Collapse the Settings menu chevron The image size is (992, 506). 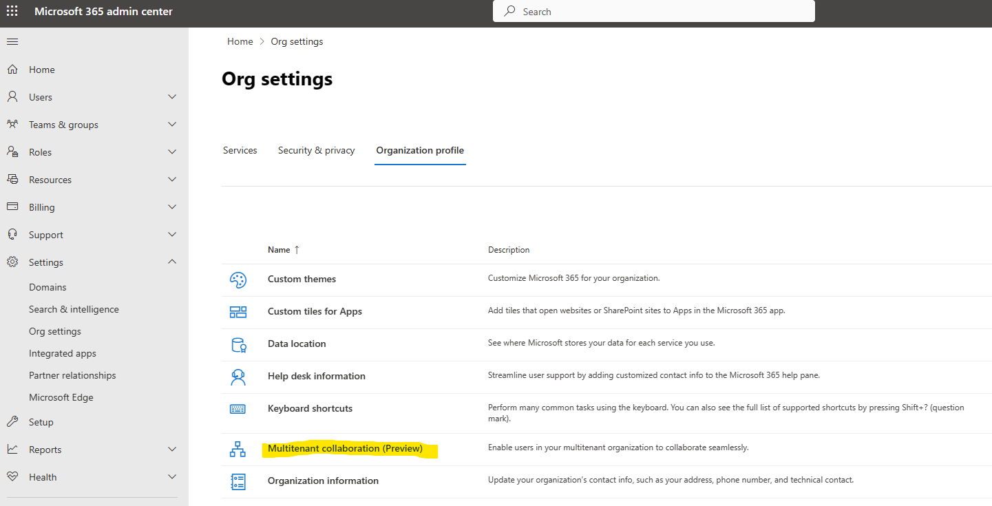[x=172, y=262]
